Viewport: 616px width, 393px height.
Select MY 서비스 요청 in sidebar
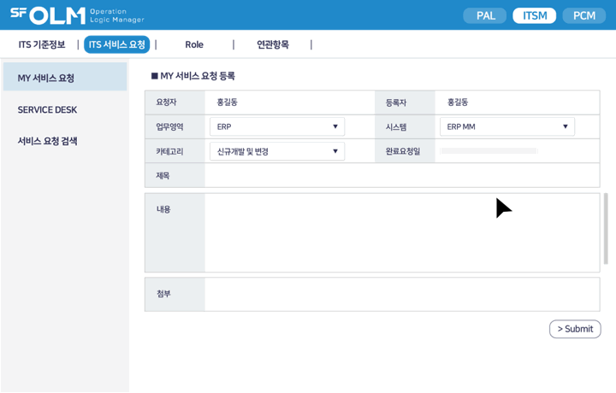point(64,78)
